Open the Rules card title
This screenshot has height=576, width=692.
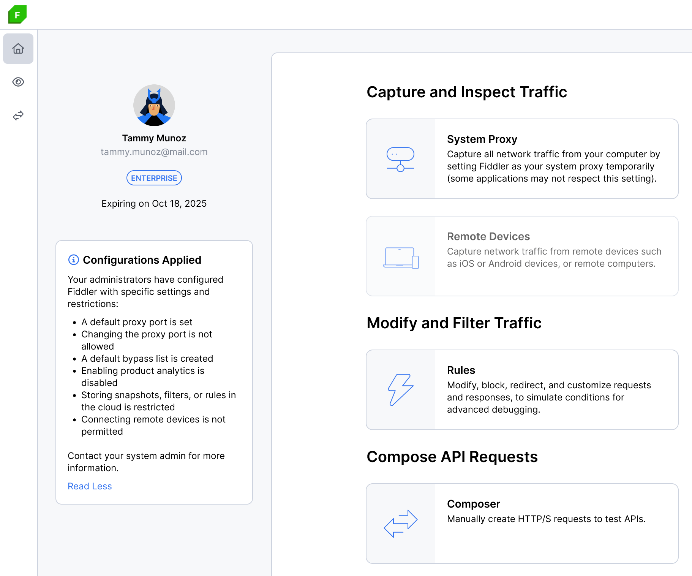[461, 370]
